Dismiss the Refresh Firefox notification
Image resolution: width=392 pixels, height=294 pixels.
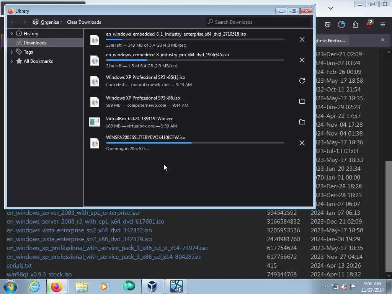tap(383, 40)
